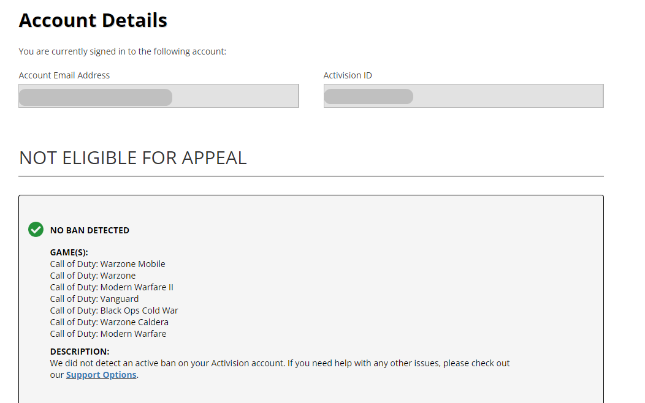Click the DESCRIPTION: label
The width and height of the screenshot is (645, 403).
(80, 352)
